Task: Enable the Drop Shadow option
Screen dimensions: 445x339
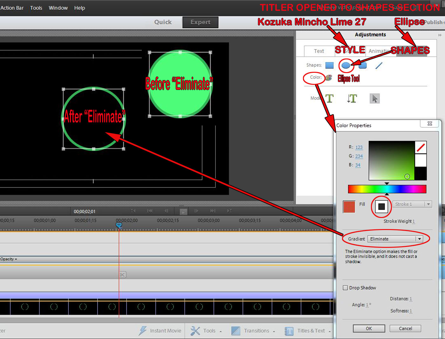Action: pyautogui.click(x=345, y=288)
